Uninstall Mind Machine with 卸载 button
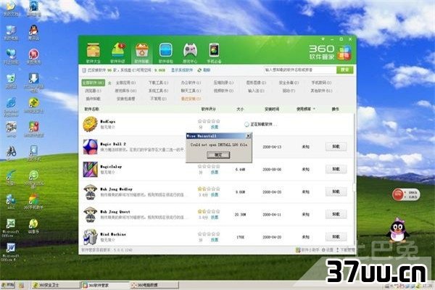This screenshot has height=290, width=435. 336,237
